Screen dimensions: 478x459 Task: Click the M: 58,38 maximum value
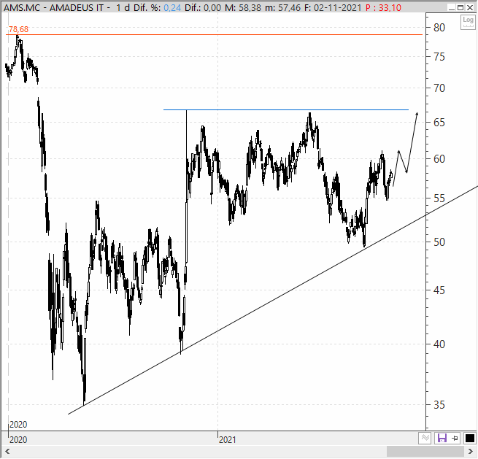pyautogui.click(x=243, y=7)
